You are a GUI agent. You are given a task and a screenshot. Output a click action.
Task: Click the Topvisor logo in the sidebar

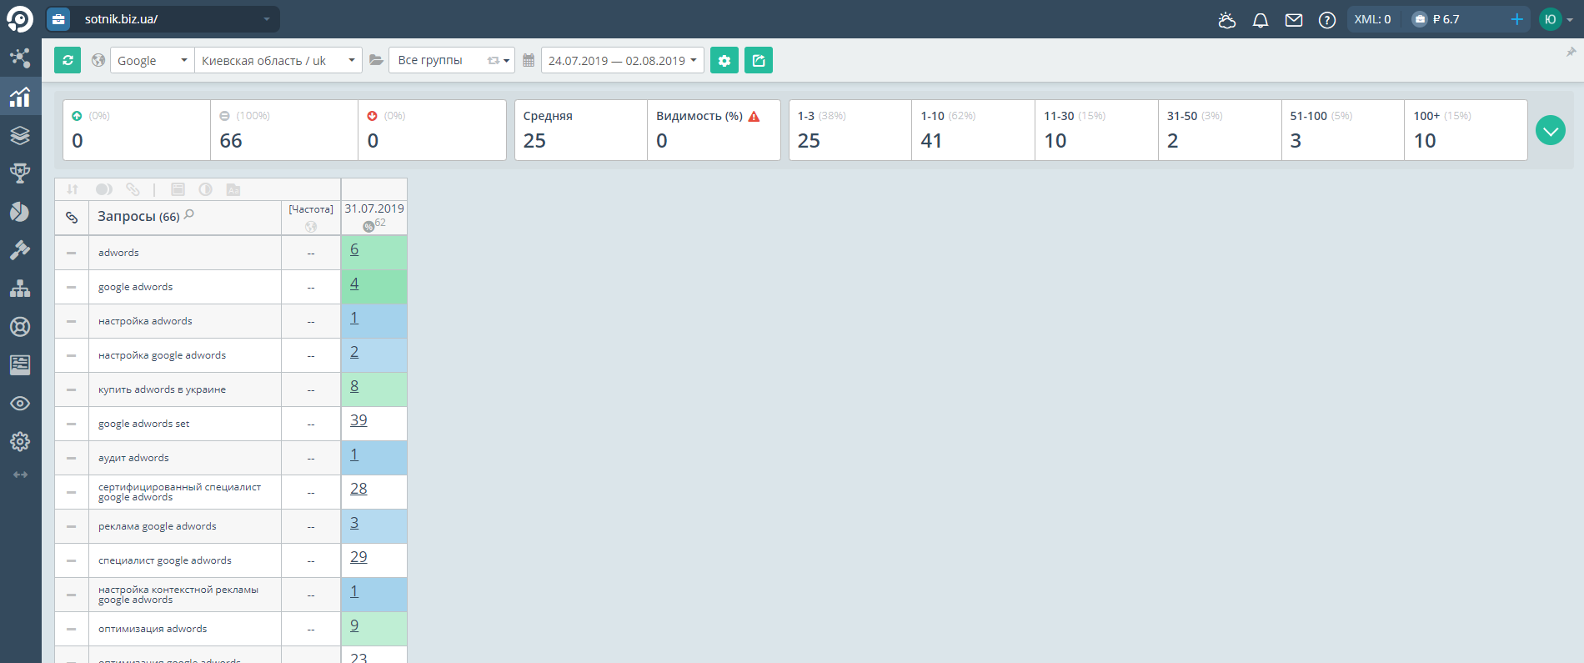pos(20,18)
